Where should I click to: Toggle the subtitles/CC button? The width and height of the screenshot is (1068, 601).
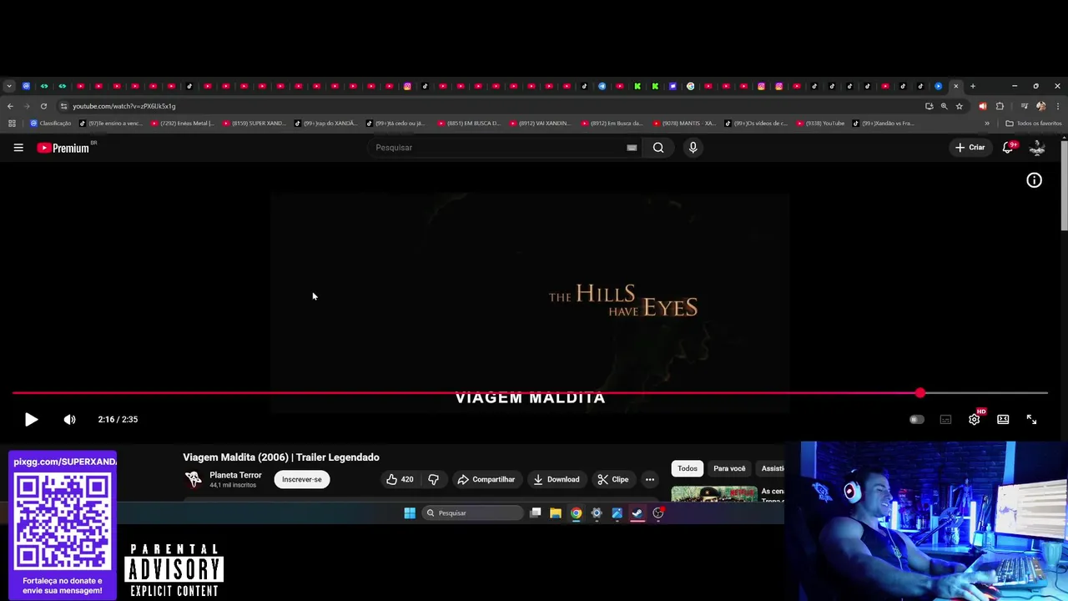click(x=945, y=420)
